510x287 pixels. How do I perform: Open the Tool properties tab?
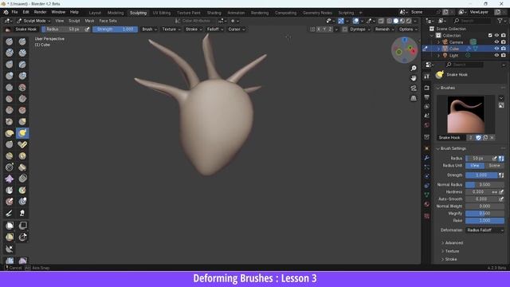tap(427, 77)
